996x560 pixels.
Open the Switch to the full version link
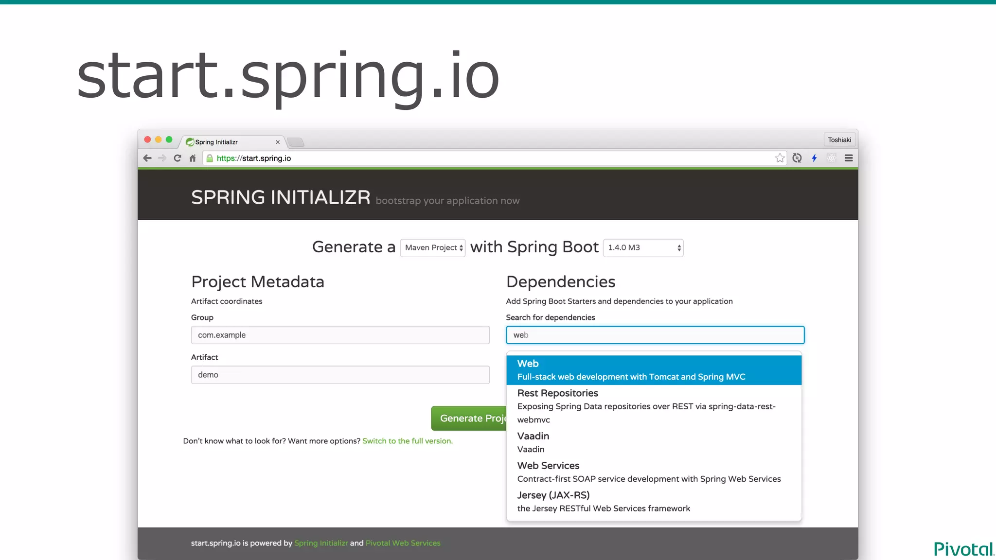pos(407,441)
